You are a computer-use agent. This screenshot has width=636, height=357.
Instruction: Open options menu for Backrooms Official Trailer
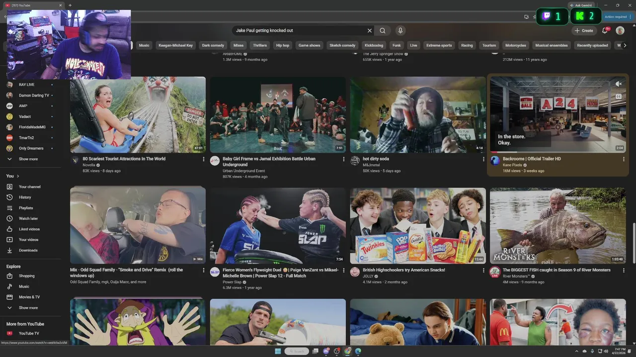point(624,159)
